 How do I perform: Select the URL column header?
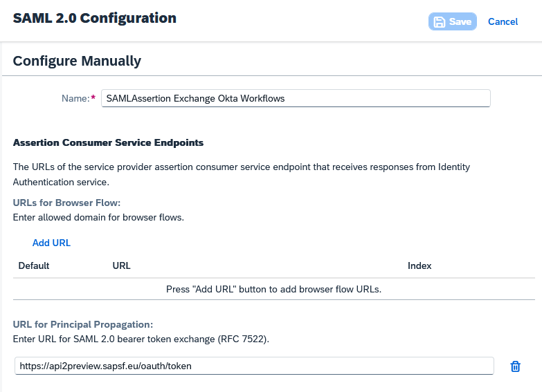pos(121,265)
